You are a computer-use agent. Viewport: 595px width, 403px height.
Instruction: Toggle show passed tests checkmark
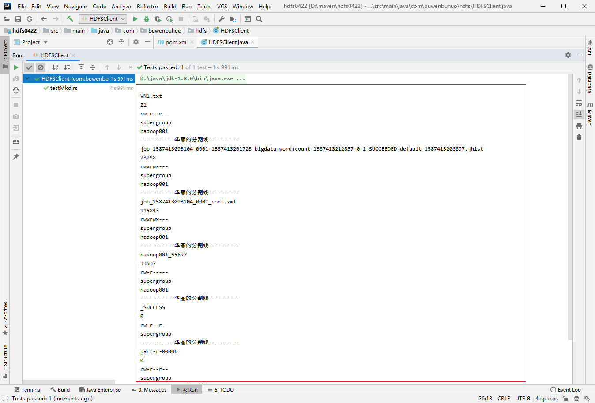click(29, 67)
